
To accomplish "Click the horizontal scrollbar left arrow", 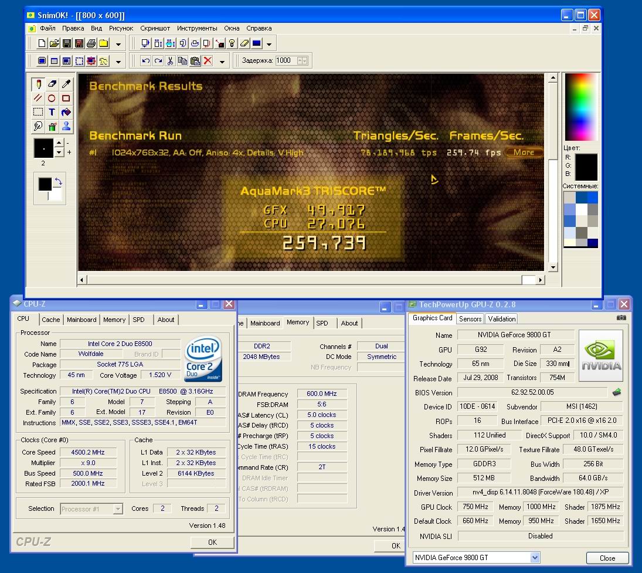I will pyautogui.click(x=82, y=280).
